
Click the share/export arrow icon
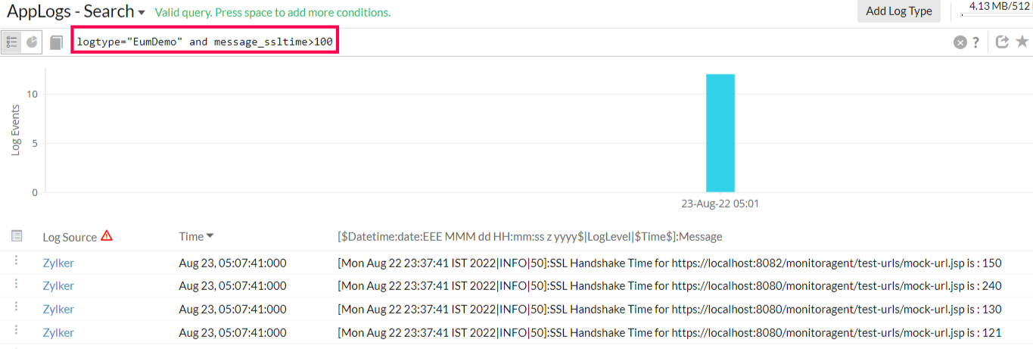(x=1002, y=42)
